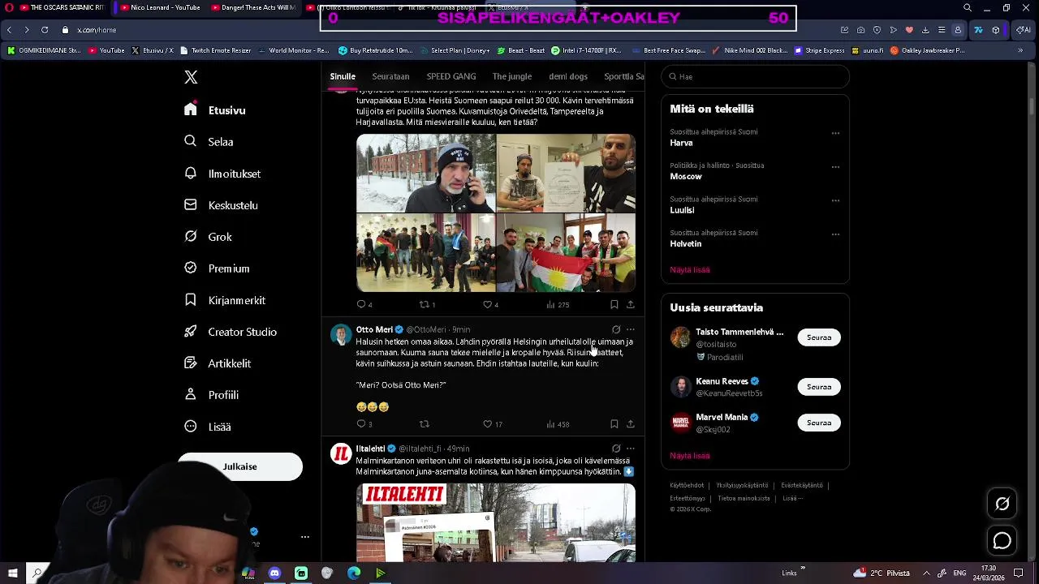Open more options for Moscow trend
1039x584 pixels.
[x=835, y=167]
